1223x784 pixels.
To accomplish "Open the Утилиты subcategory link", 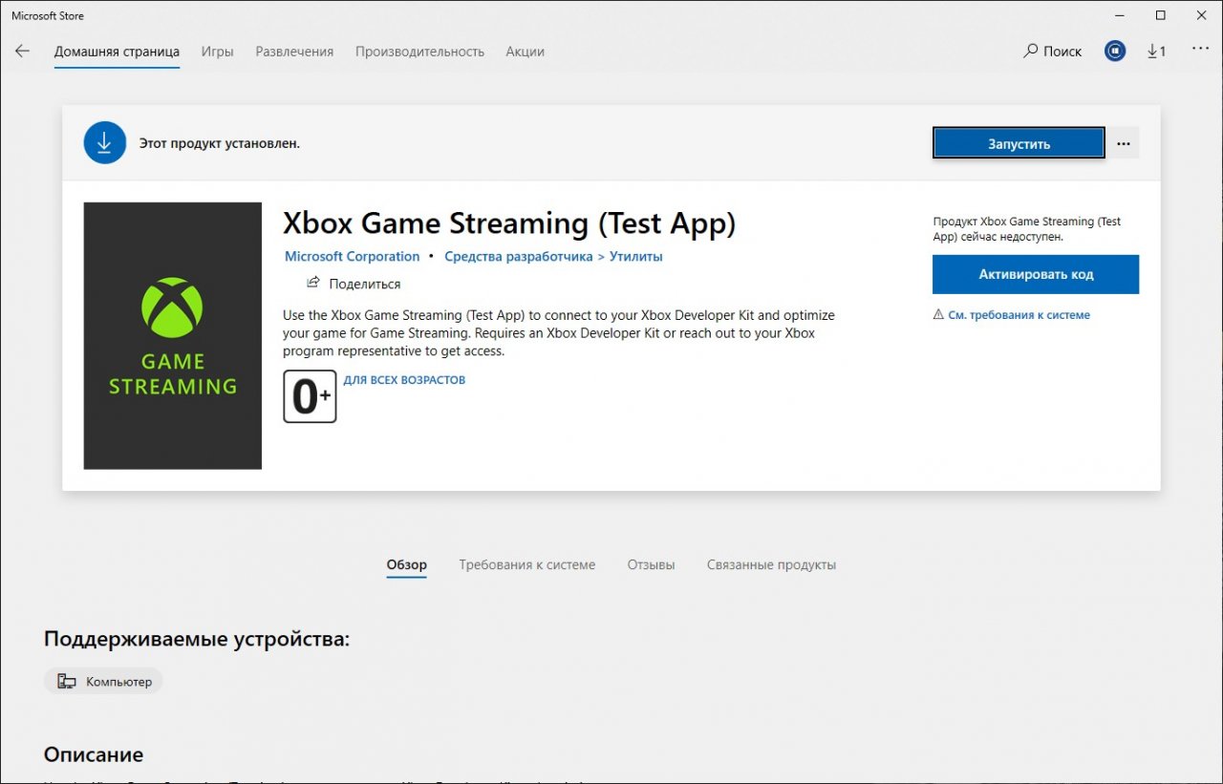I will click(636, 256).
